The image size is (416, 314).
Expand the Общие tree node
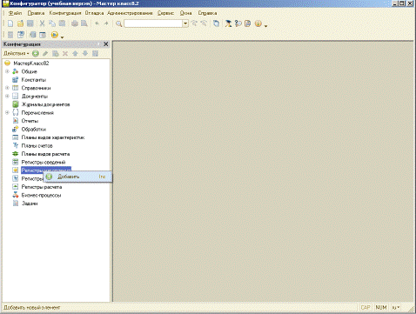coord(7,71)
